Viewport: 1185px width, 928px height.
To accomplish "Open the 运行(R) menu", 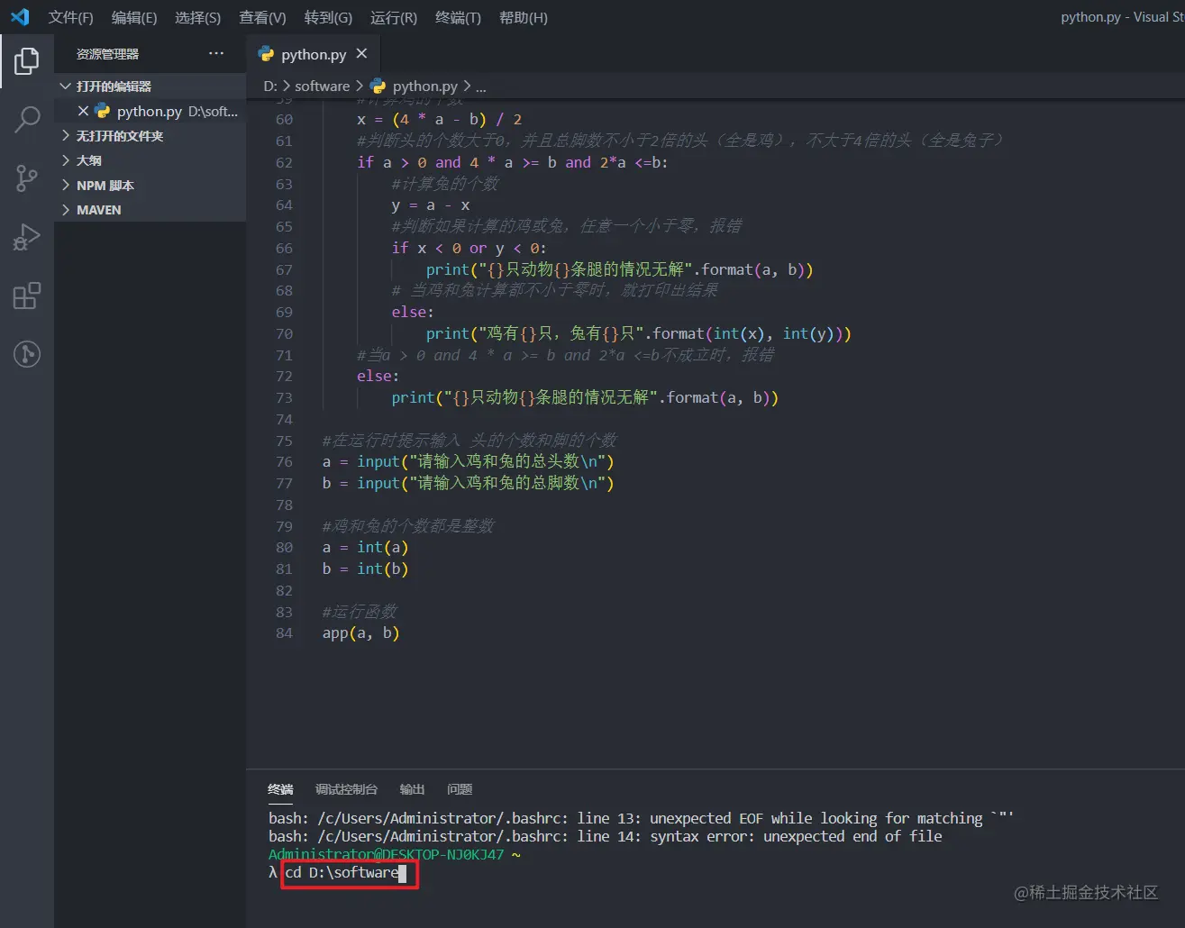I will [x=393, y=18].
